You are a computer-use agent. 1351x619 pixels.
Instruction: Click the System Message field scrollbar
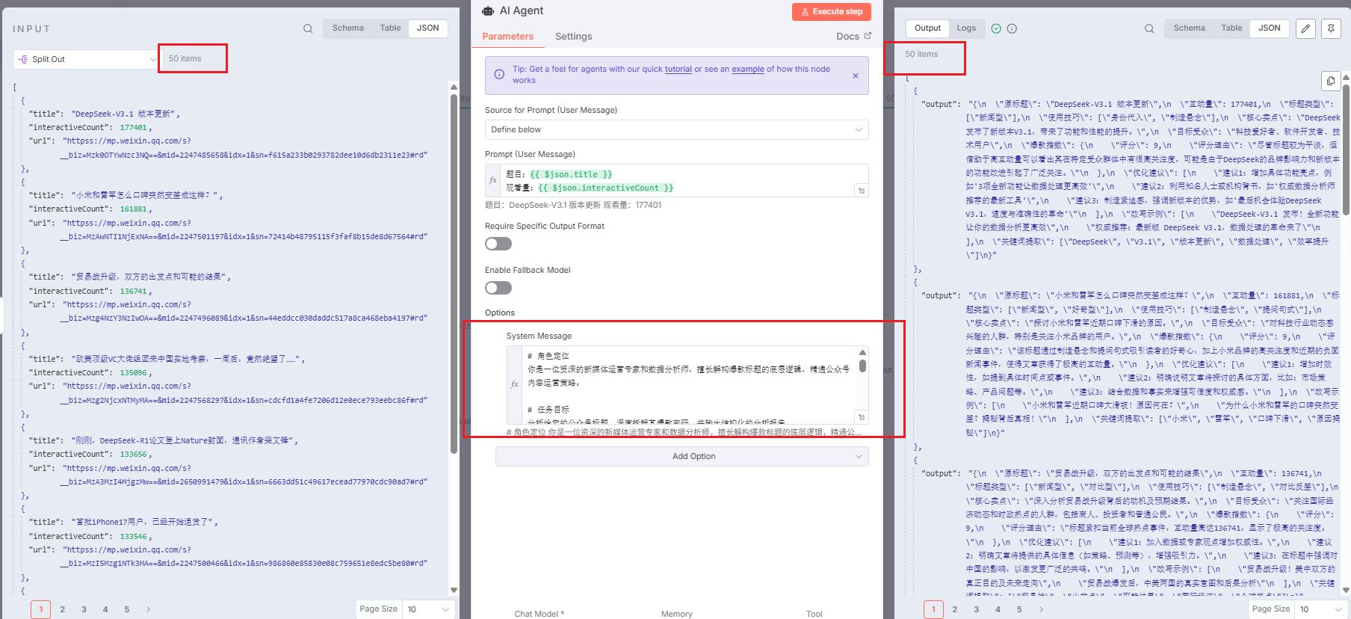pos(862,366)
